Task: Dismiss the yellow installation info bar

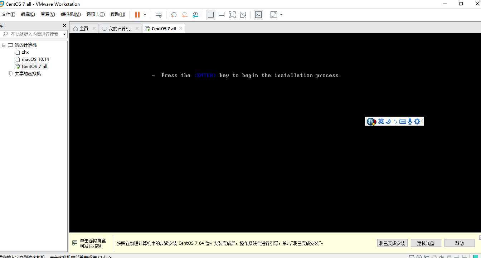Action: [480, 237]
